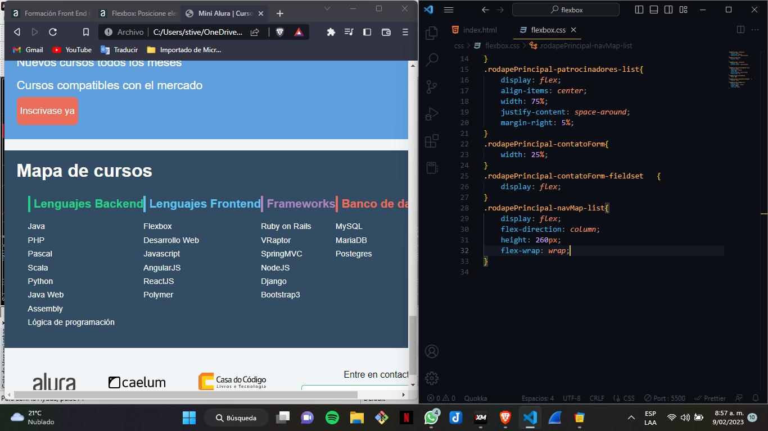Open Gmail bookmark

point(28,49)
